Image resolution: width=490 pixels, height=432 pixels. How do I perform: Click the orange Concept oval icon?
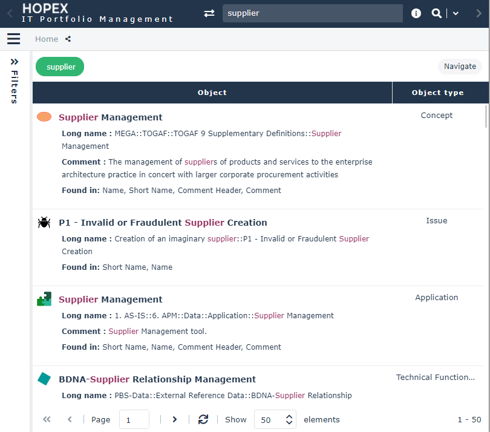44,117
